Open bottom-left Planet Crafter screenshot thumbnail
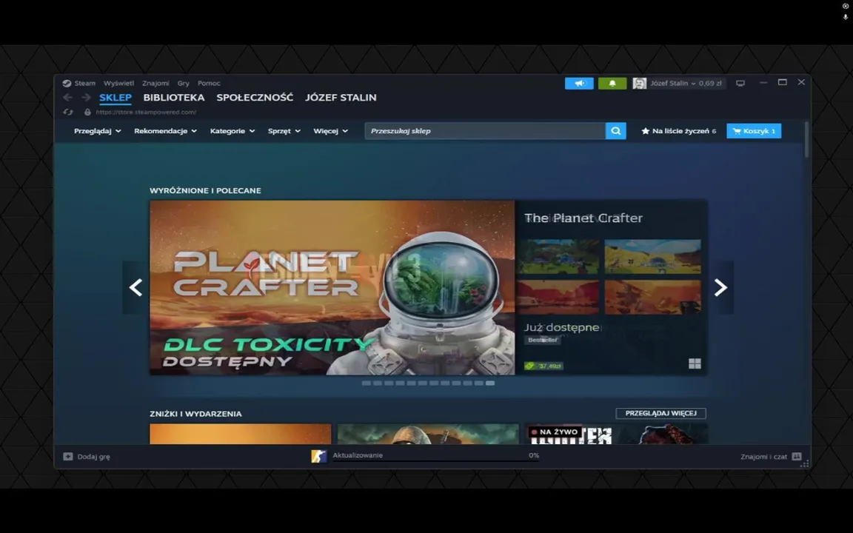Screen dimensions: 853x533 pos(558,298)
